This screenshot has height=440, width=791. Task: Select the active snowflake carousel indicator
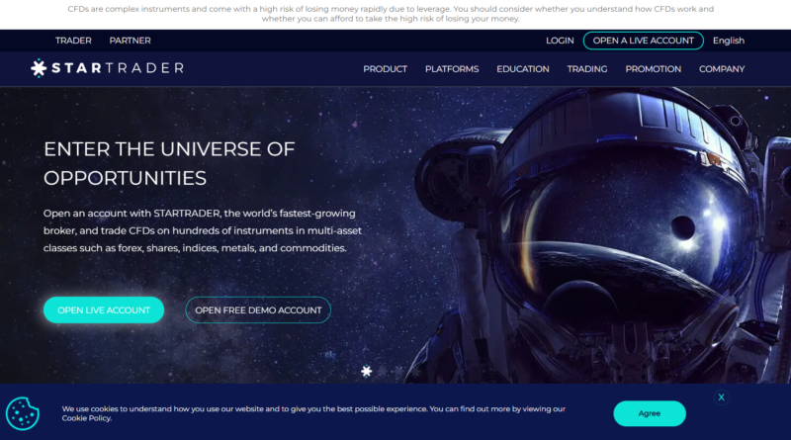366,372
